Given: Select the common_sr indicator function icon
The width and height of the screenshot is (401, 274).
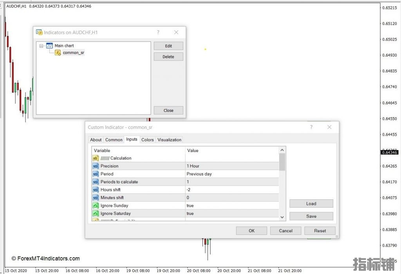Looking at the screenshot, I should [58, 53].
